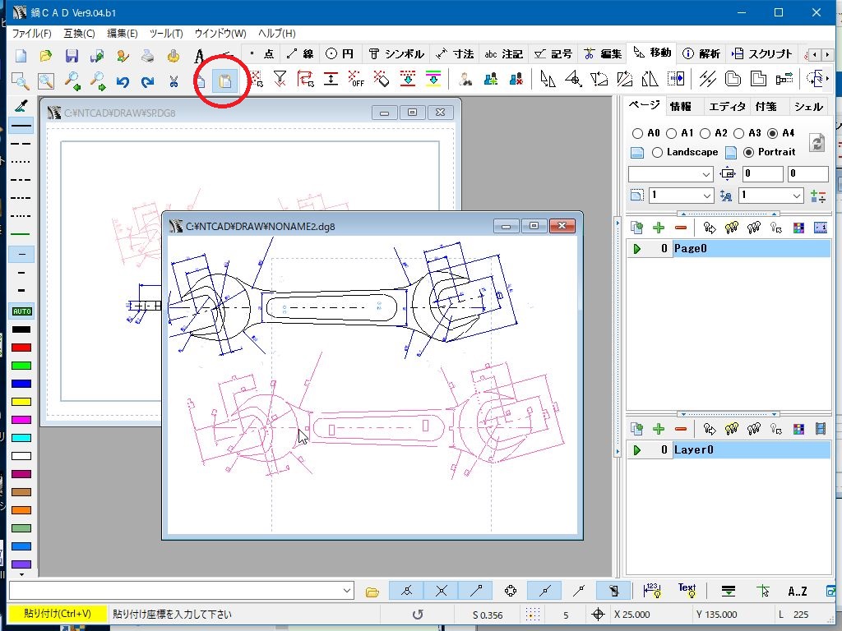Click the red minus remove-layer icon

point(680,429)
